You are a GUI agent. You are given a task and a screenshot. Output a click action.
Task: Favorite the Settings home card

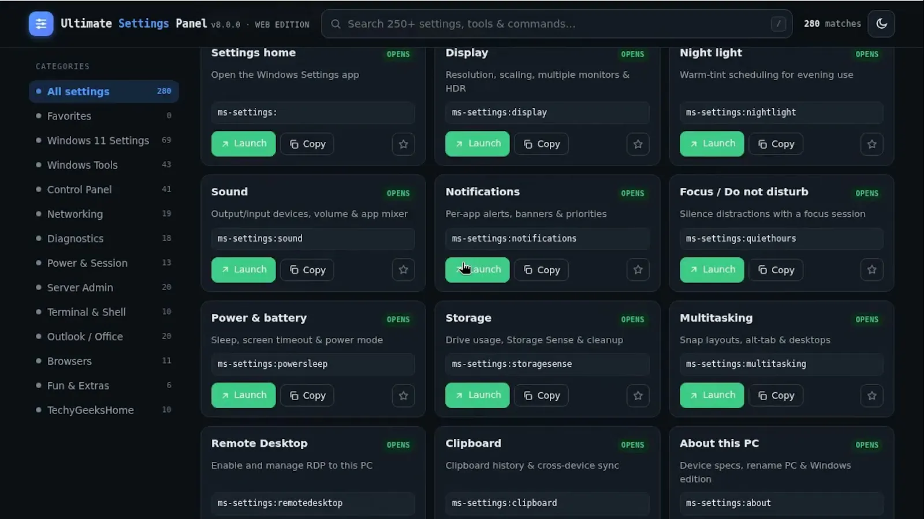(x=403, y=144)
